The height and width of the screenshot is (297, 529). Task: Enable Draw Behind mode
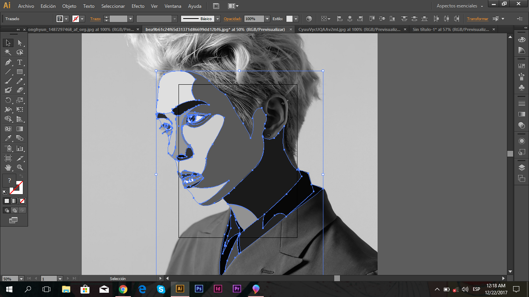tap(14, 210)
